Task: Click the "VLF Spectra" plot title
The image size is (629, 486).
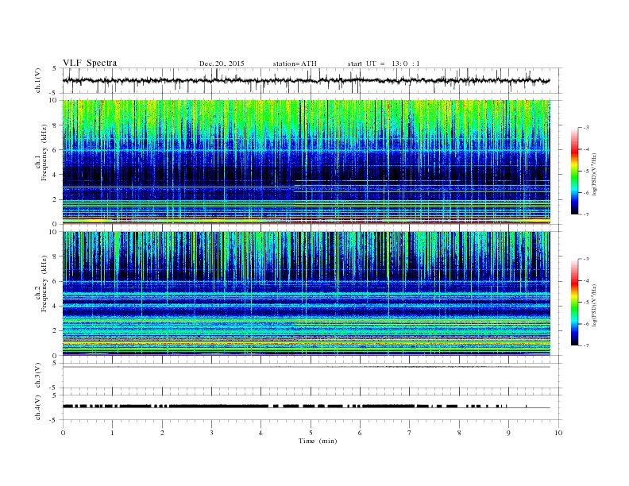Action: click(90, 63)
